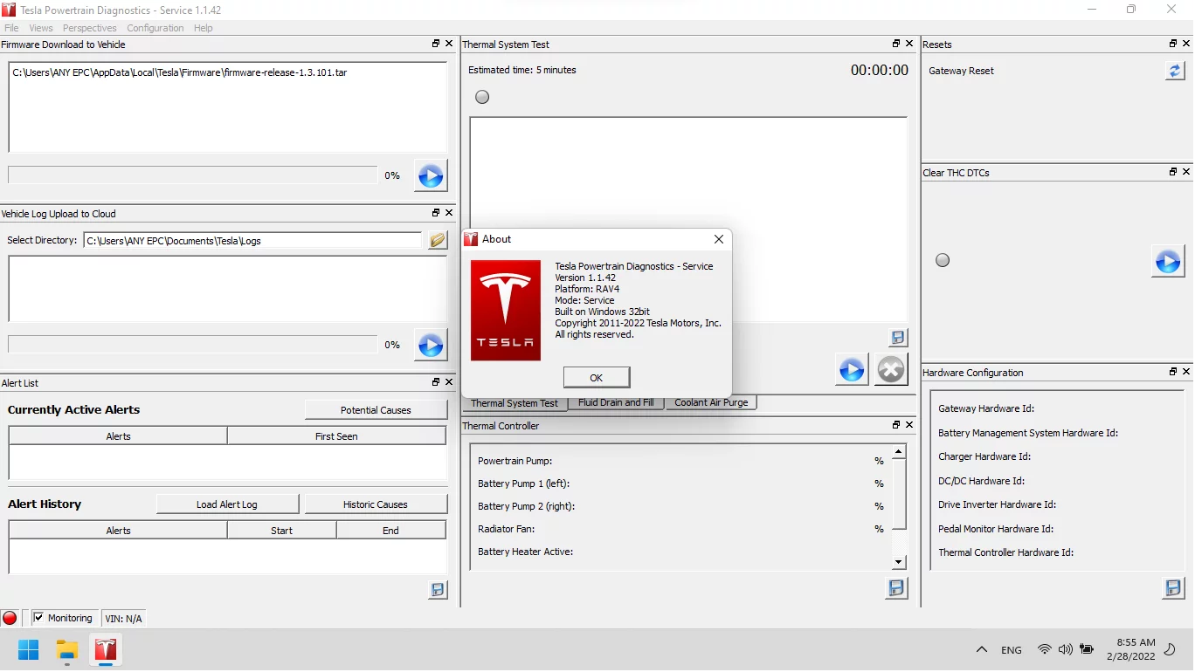Viewport: 1195px width, 672px height.
Task: Open Tesla Powertrain Diagnostics from the taskbar
Action: (x=105, y=650)
